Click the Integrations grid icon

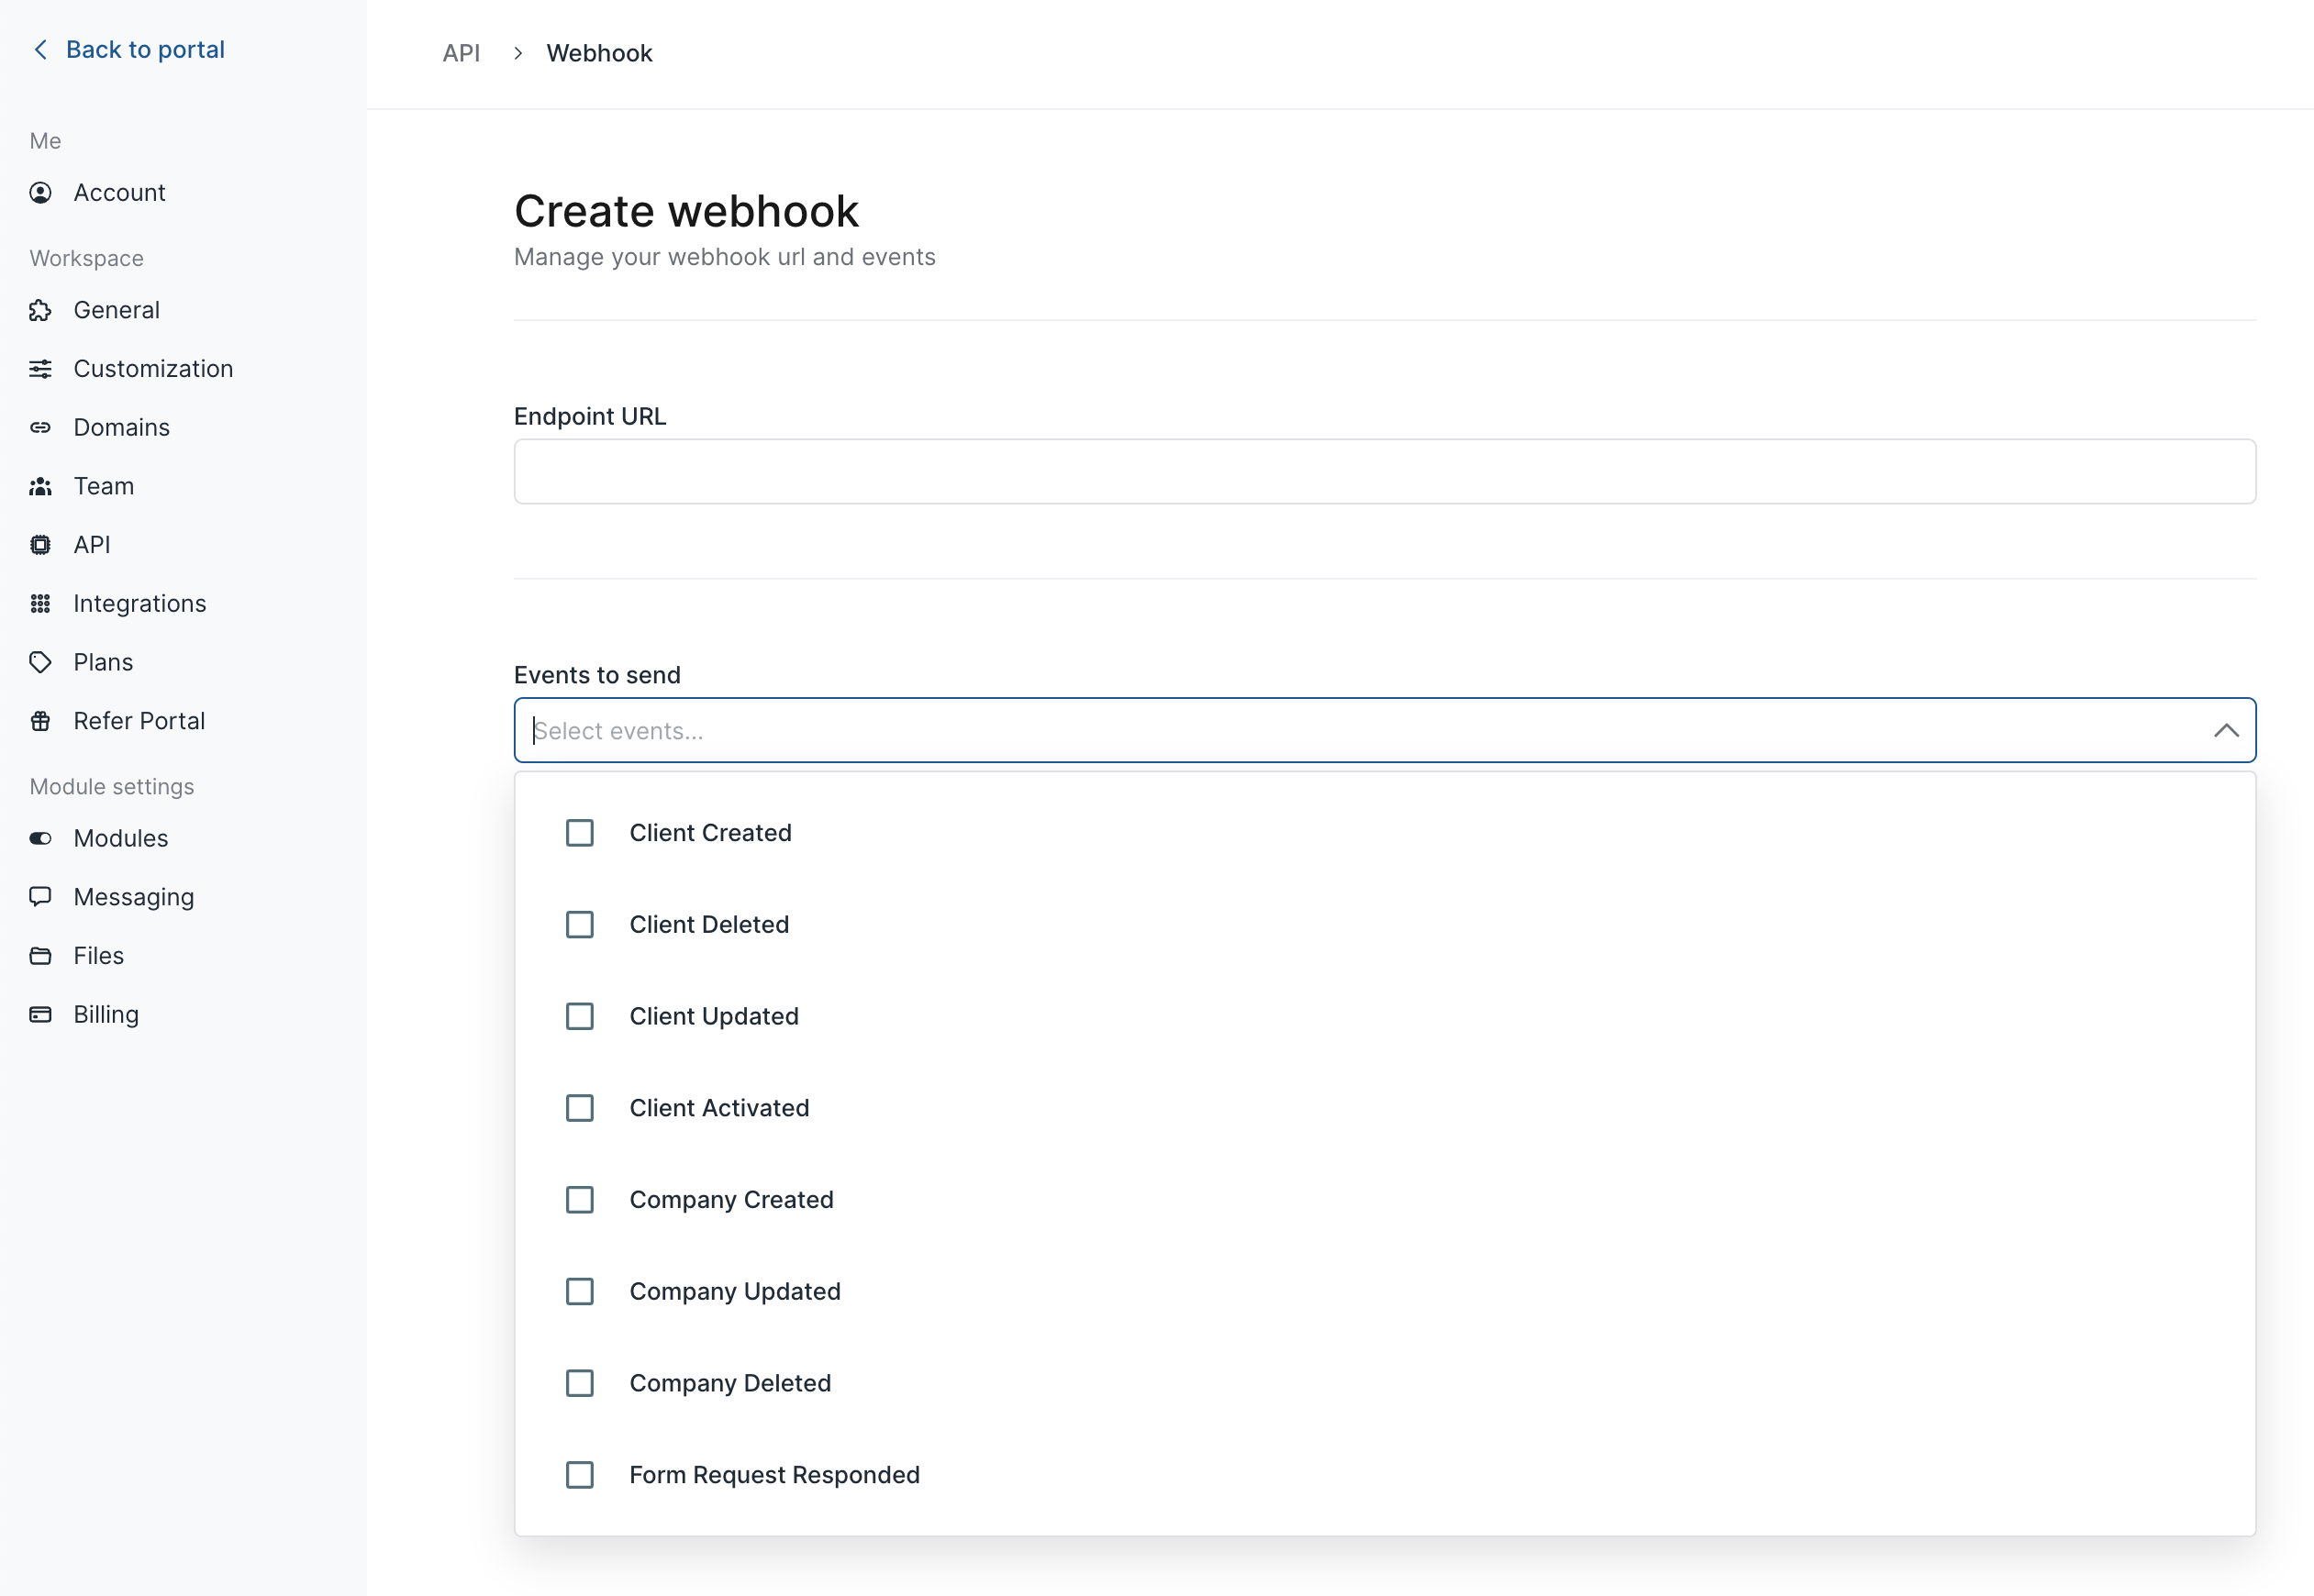click(x=40, y=604)
